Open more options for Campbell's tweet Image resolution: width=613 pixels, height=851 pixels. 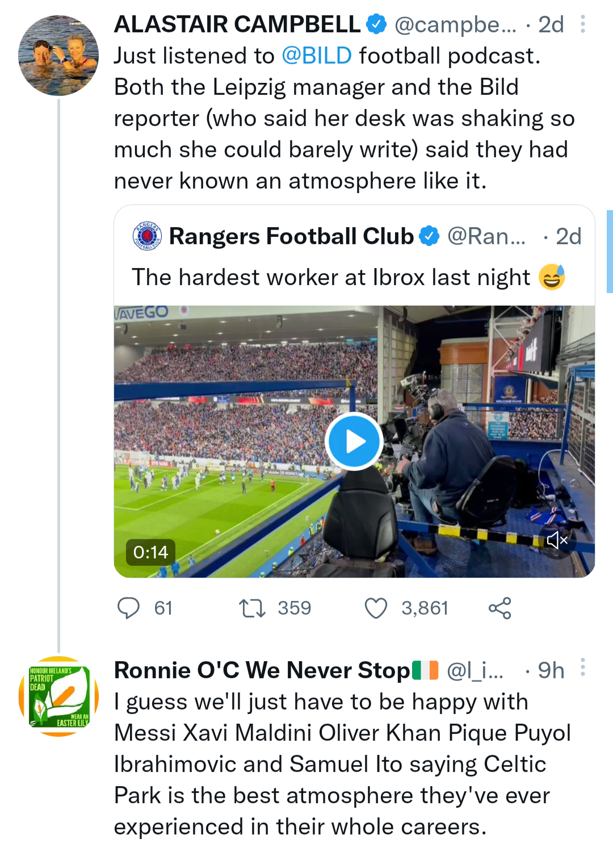coord(582,24)
